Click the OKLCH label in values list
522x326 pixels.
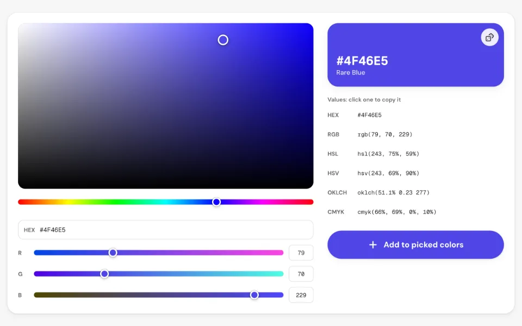click(x=337, y=192)
